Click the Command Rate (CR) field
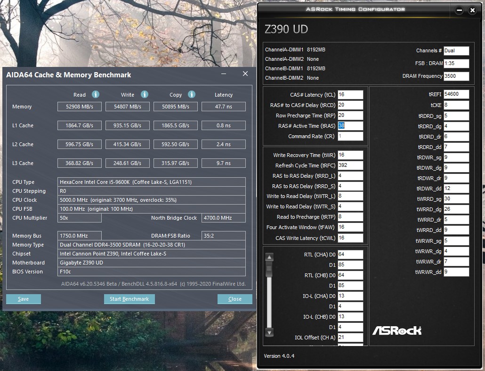 click(350, 136)
